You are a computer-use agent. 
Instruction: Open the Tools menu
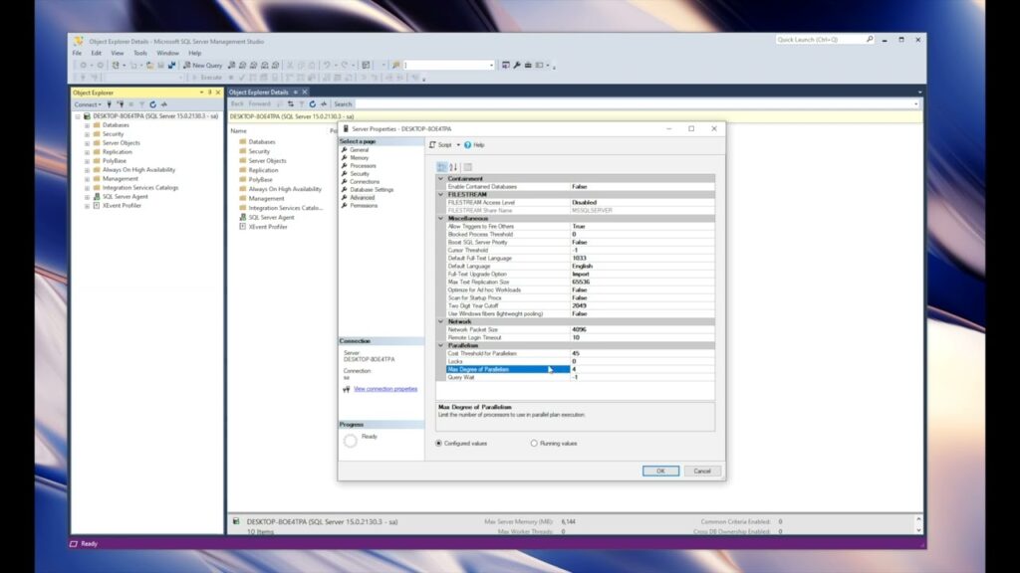point(140,54)
